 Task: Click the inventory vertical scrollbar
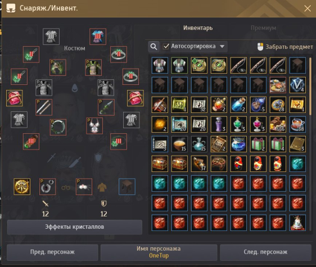[x=310, y=87]
